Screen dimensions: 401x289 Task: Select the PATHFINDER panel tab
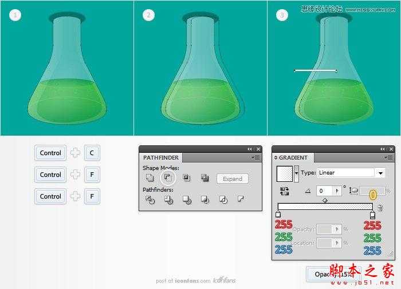pos(161,157)
